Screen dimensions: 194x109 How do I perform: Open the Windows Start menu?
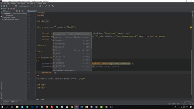tap(2, 107)
